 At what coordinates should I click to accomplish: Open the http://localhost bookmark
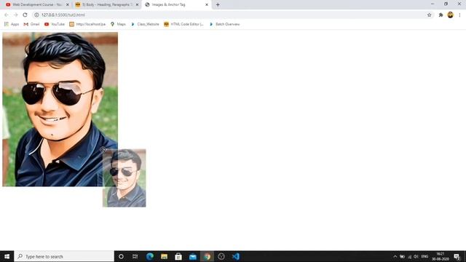(87, 24)
